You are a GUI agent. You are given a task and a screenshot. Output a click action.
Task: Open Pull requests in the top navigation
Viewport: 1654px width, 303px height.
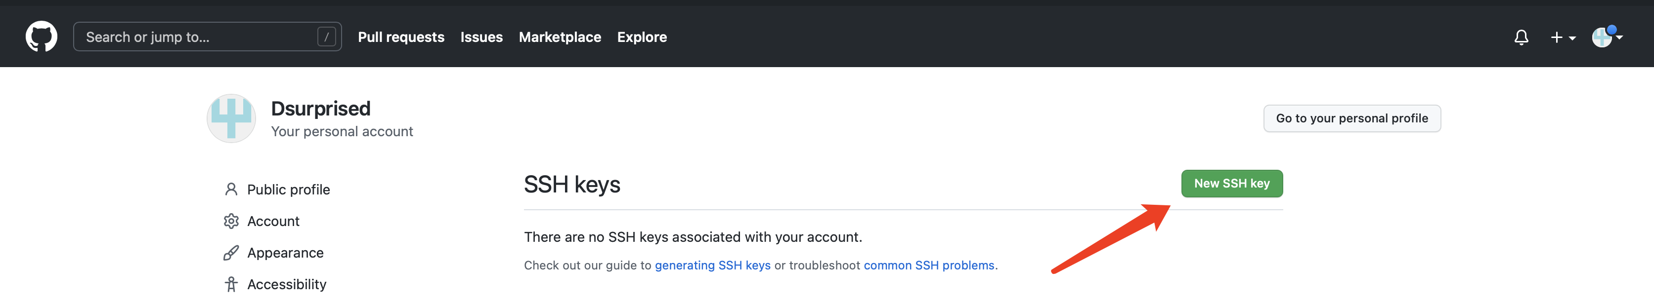tap(401, 37)
